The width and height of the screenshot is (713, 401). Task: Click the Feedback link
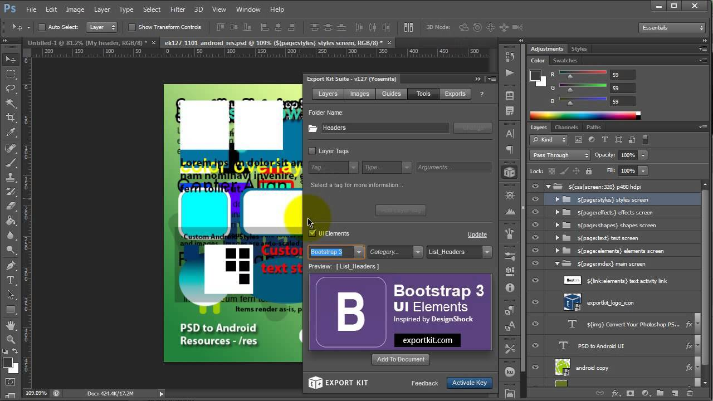pos(424,383)
